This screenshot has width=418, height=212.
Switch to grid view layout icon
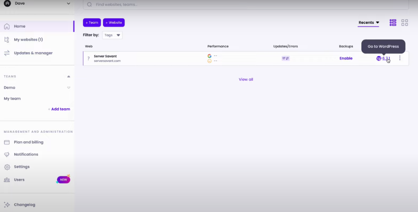[405, 23]
